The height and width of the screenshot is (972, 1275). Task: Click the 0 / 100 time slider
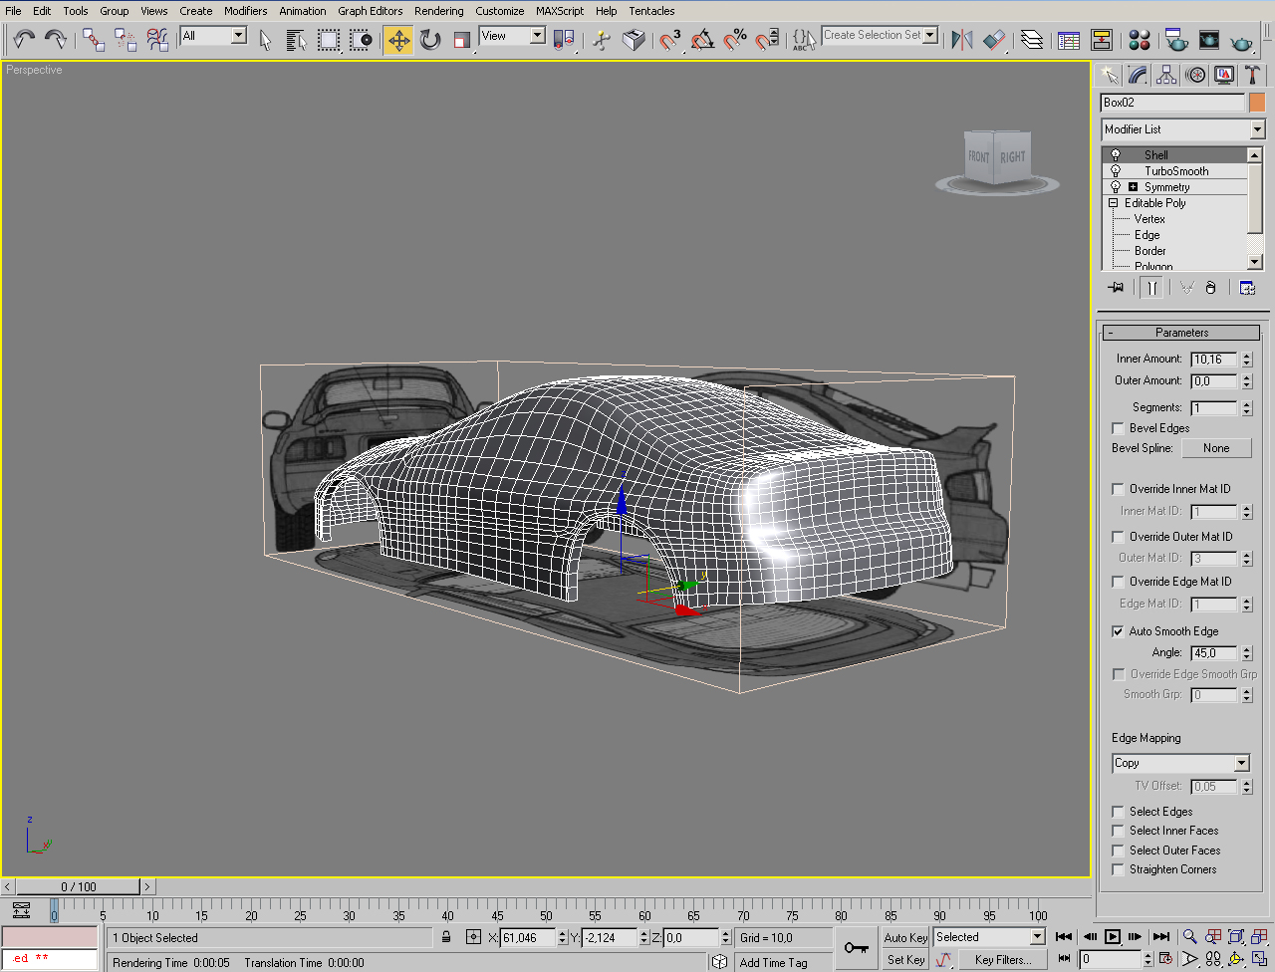pyautogui.click(x=79, y=886)
